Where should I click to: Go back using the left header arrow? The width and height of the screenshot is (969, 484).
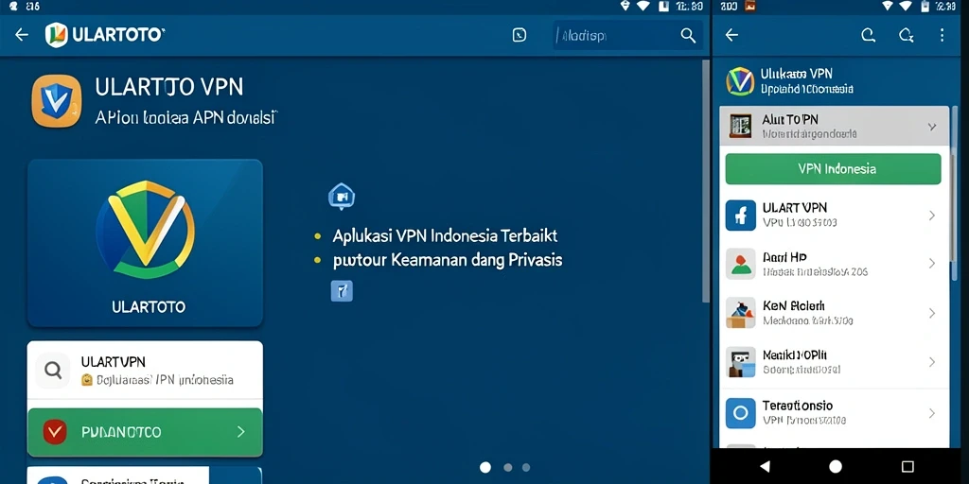(x=22, y=35)
